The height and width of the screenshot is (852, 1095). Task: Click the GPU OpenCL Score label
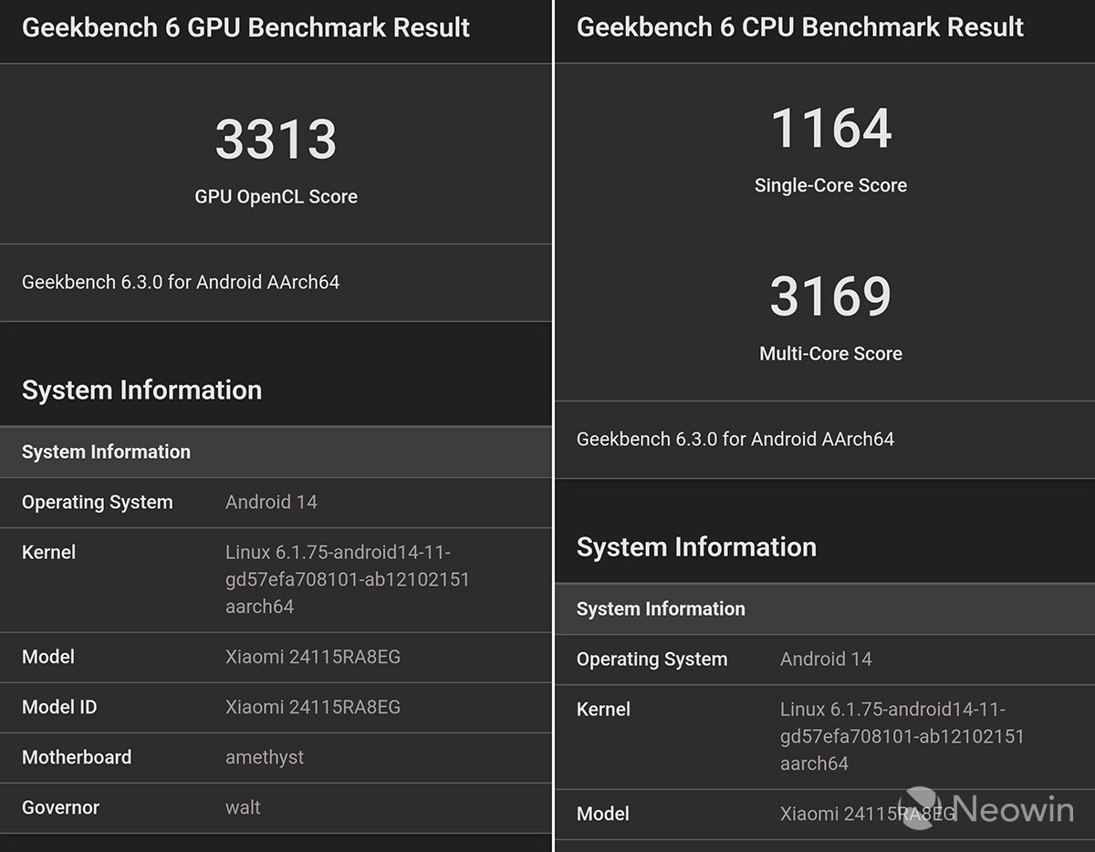[x=276, y=197]
